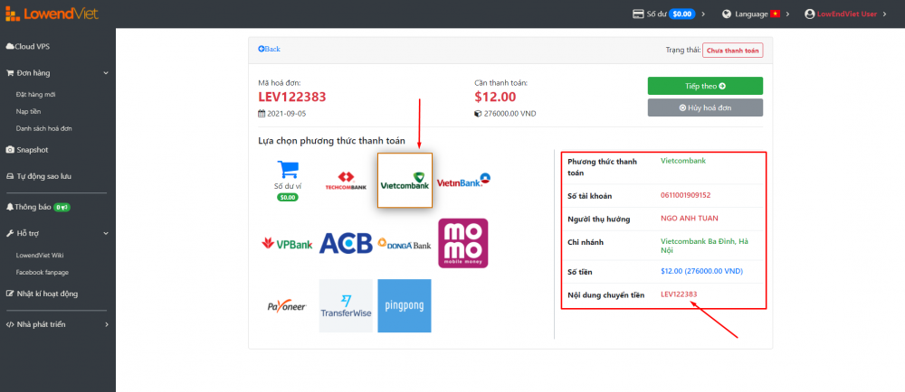Click branch Vietcombank Ba Đình, Hà Nội

[x=704, y=246]
